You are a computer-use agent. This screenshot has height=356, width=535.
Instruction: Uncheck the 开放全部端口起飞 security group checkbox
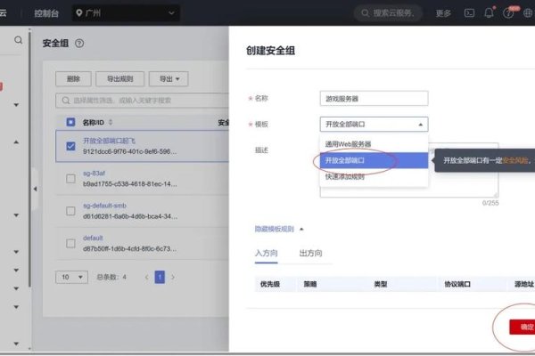(x=70, y=146)
